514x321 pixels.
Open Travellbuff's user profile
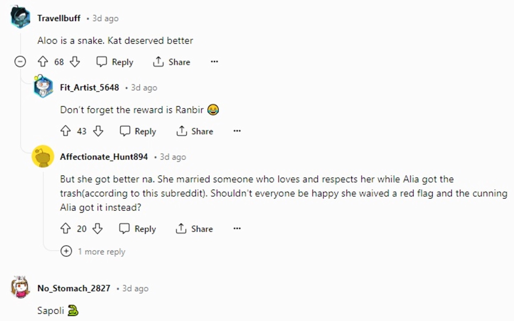(x=59, y=18)
